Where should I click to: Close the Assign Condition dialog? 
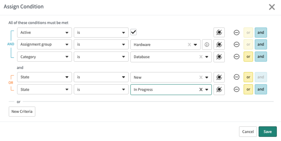pos(272,7)
